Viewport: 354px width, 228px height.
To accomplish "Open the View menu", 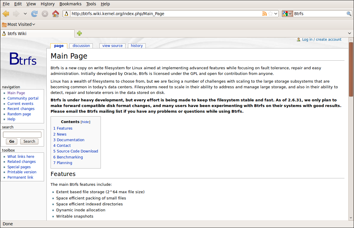I will [31, 4].
